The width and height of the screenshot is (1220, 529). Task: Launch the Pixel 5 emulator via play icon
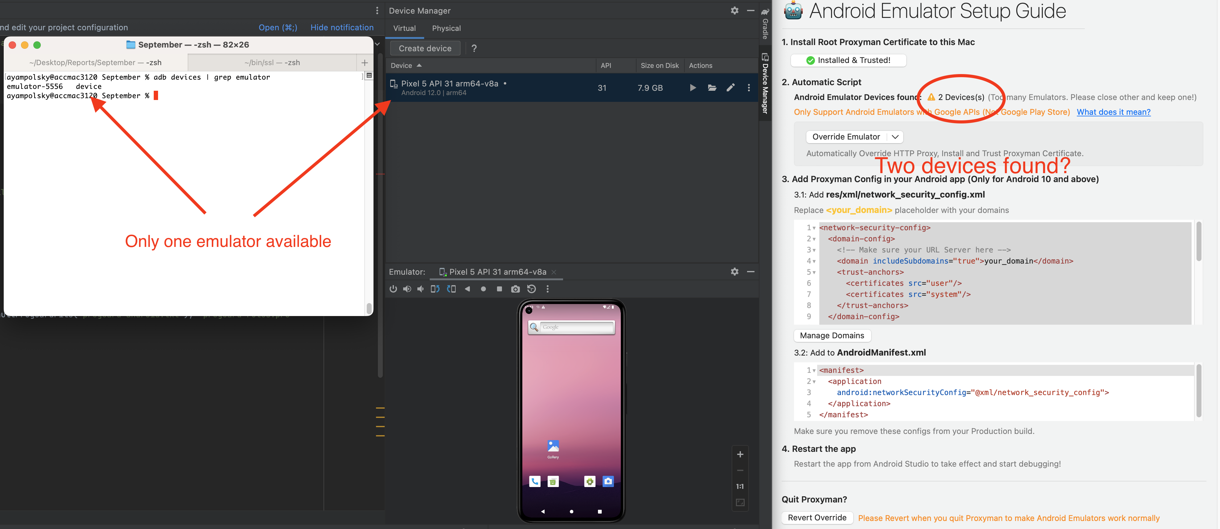click(692, 88)
